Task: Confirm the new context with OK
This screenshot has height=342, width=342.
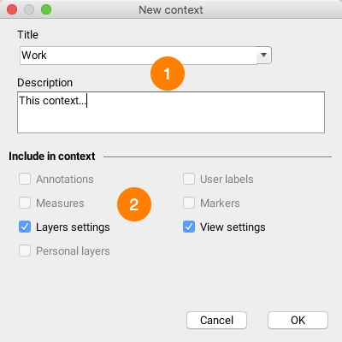Action: click(298, 321)
